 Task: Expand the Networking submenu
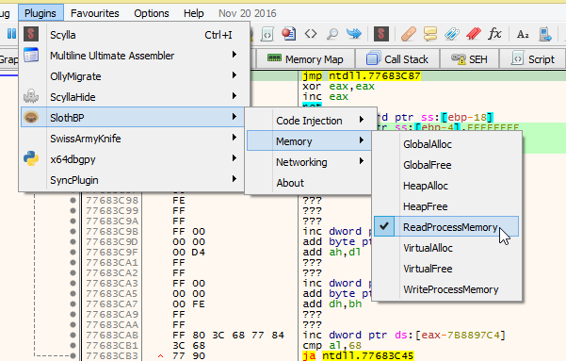(308, 162)
